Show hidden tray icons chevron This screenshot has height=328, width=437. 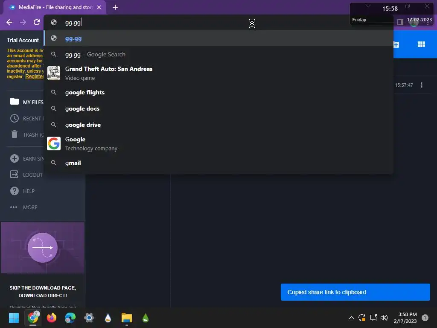point(352,318)
